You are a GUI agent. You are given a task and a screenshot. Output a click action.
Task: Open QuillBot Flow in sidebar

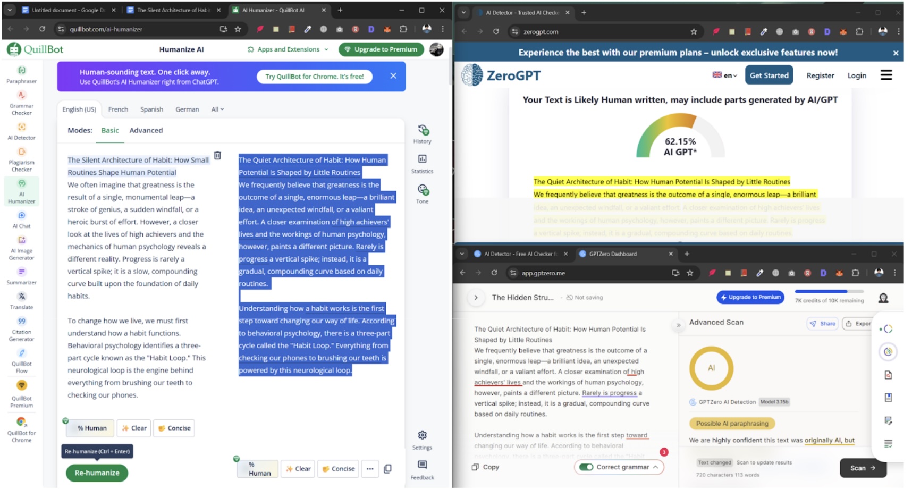pyautogui.click(x=21, y=361)
